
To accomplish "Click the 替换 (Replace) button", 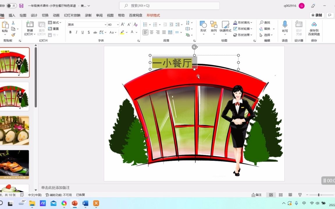I will coord(266,29).
